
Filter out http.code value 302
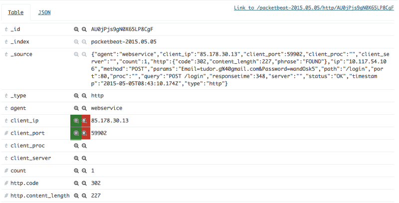[84, 183]
